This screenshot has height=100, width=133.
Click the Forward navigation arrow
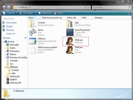9,7
